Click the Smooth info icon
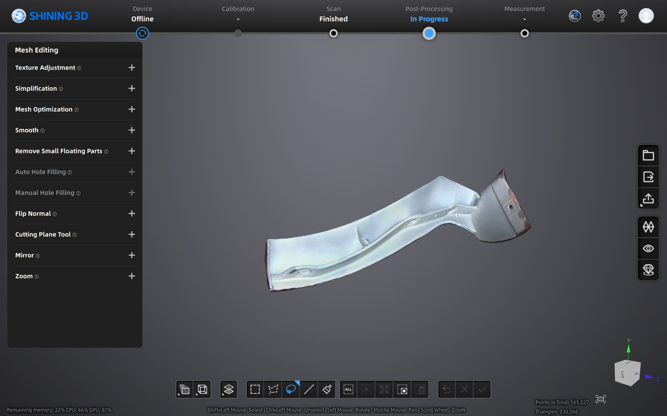The image size is (667, 416). pos(42,131)
